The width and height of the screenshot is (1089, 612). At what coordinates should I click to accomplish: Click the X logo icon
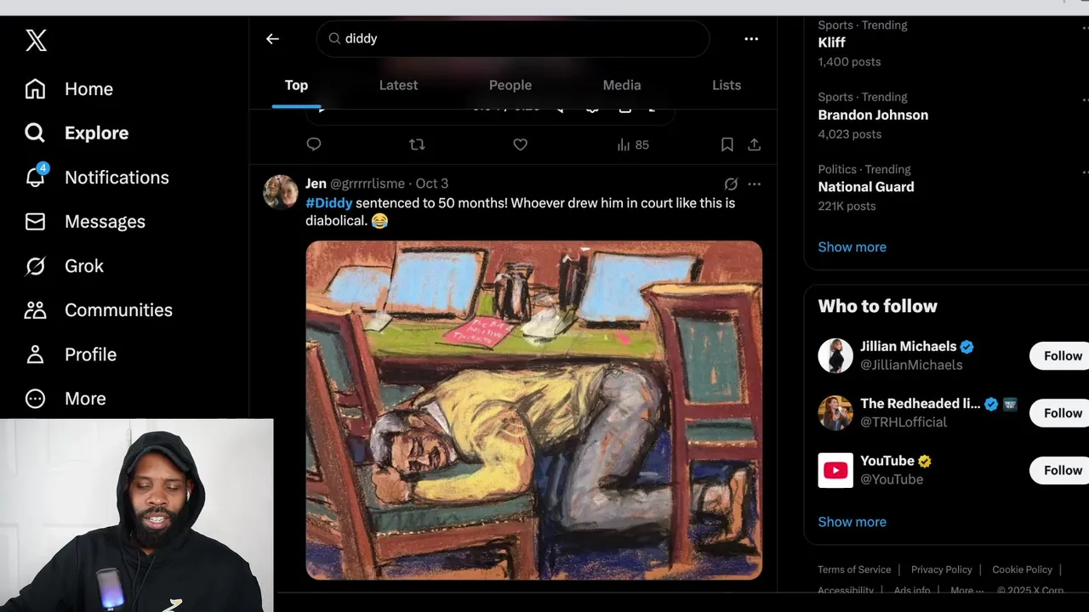tap(36, 39)
